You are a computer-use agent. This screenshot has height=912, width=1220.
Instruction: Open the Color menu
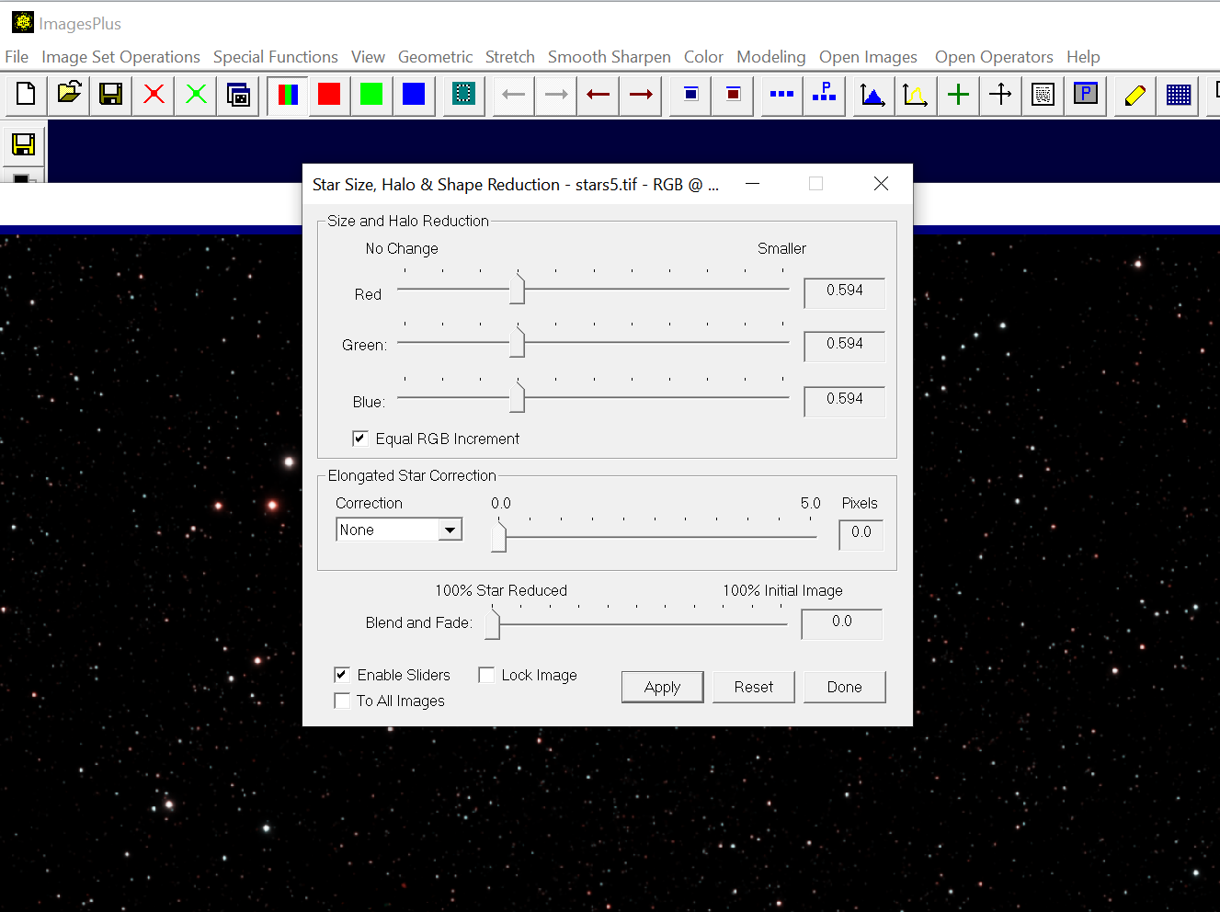(x=703, y=57)
